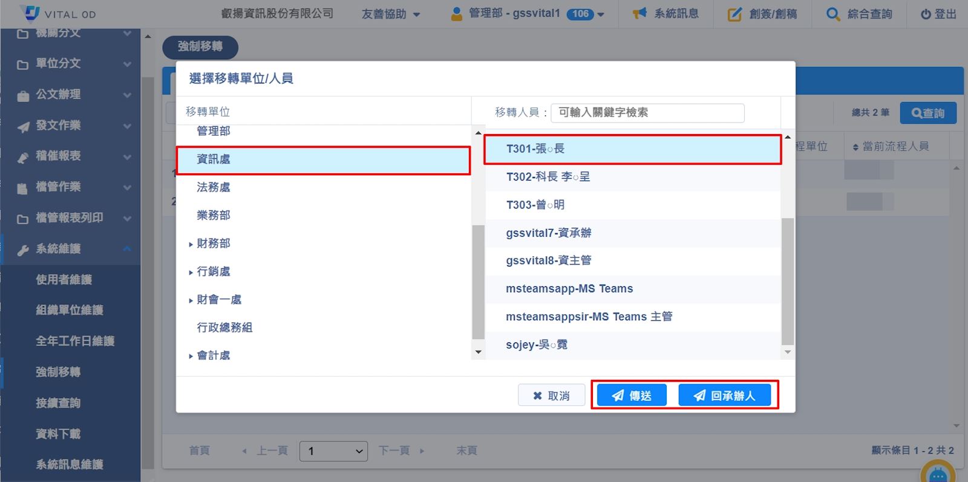Open the 106 notifications badge
This screenshot has width=968, height=482.
pyautogui.click(x=580, y=13)
